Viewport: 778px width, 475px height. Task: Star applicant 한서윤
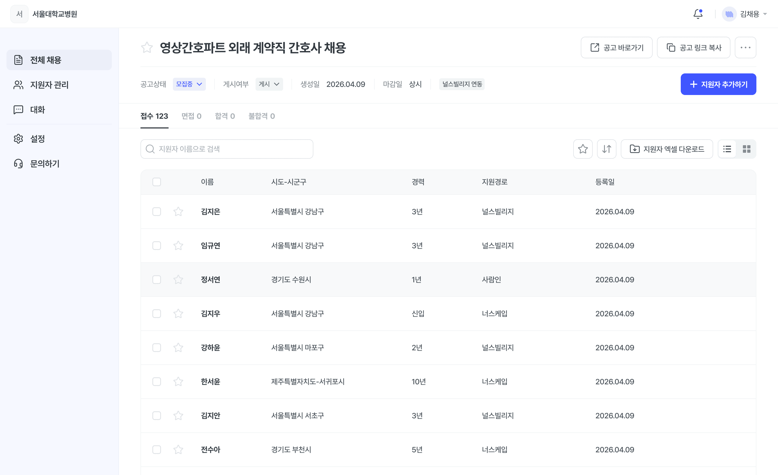(178, 381)
